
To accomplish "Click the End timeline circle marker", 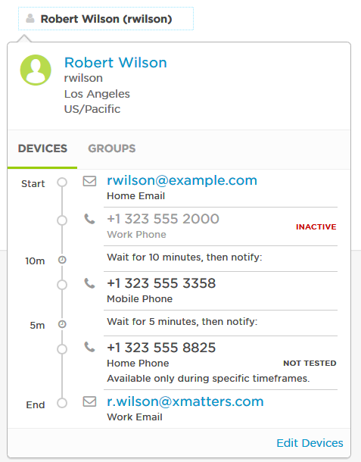I will pyautogui.click(x=62, y=403).
